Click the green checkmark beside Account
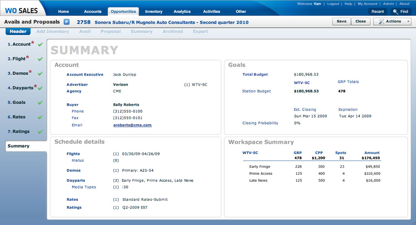The image size is (416, 225). tap(40, 44)
